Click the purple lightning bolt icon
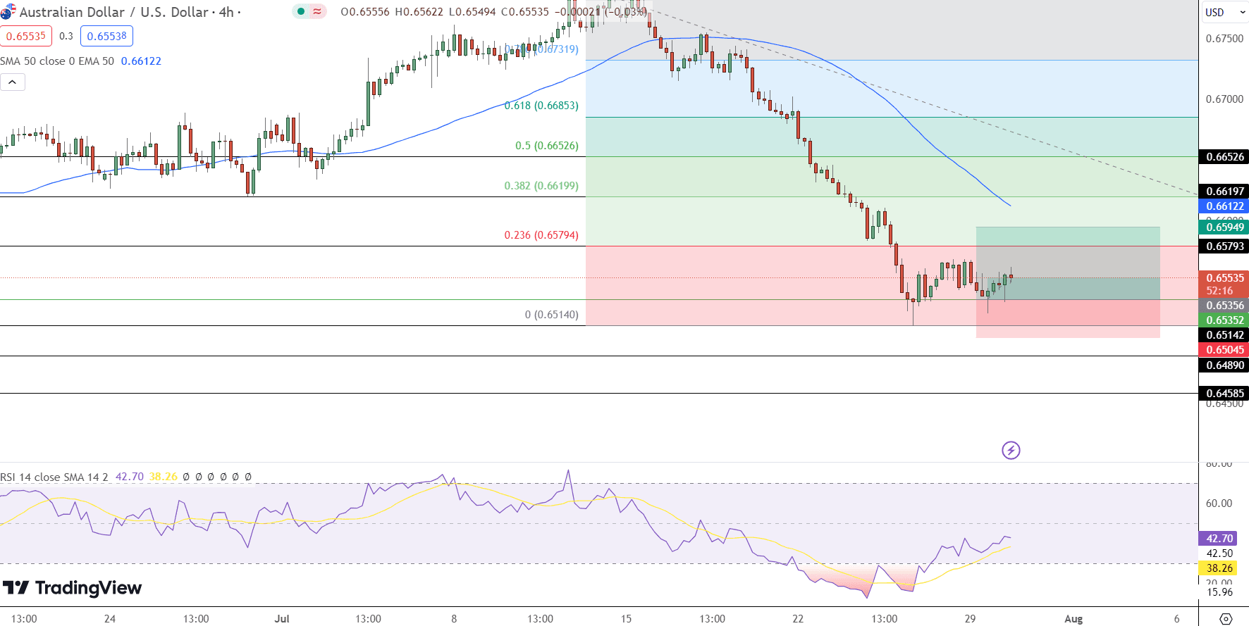Screen dimensions: 1249x626 [x=1011, y=450]
